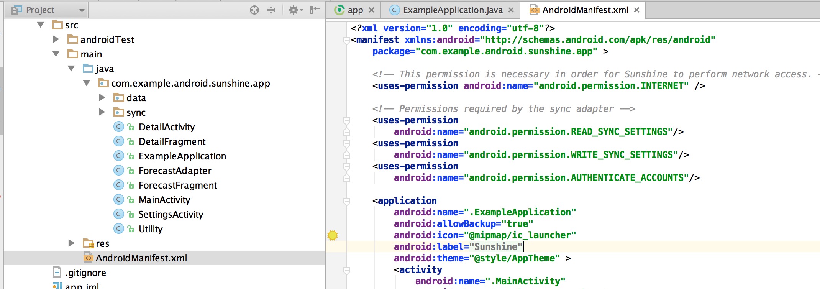Screen dimensions: 820x289
Task: Select the SettingsActivity class
Action: pos(159,214)
